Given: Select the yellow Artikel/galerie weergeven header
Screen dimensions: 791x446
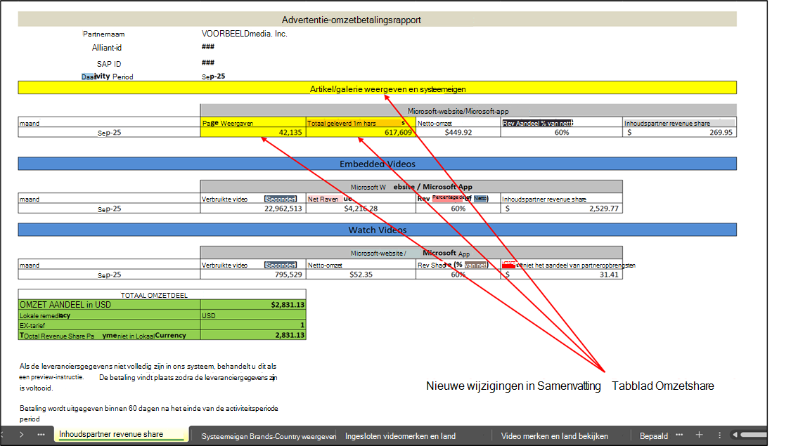Looking at the screenshot, I should click(377, 88).
